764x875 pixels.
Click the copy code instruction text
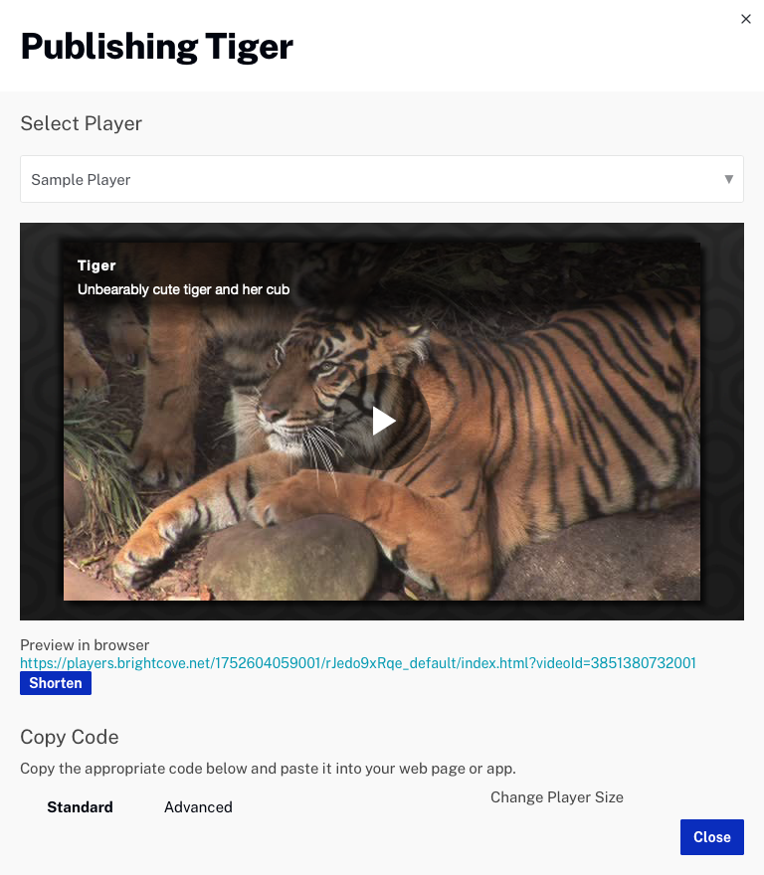268,769
